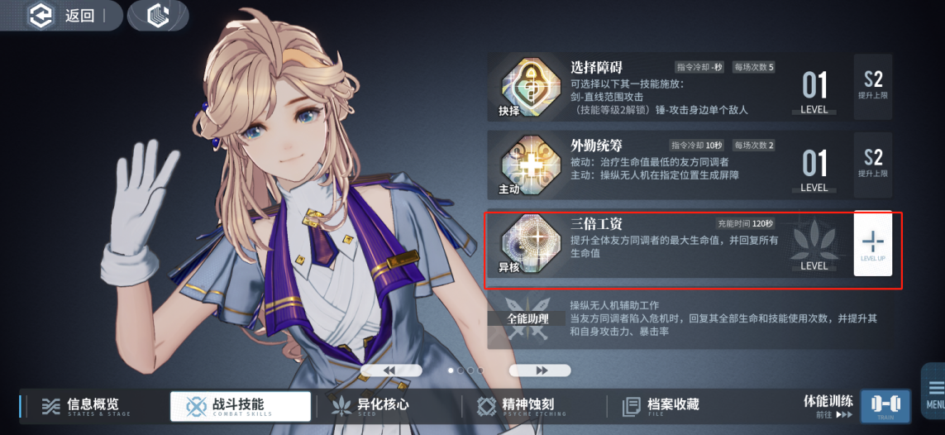This screenshot has height=435, width=945.
Task: Click the 外勤统筹 level 01 indicator
Action: click(814, 170)
